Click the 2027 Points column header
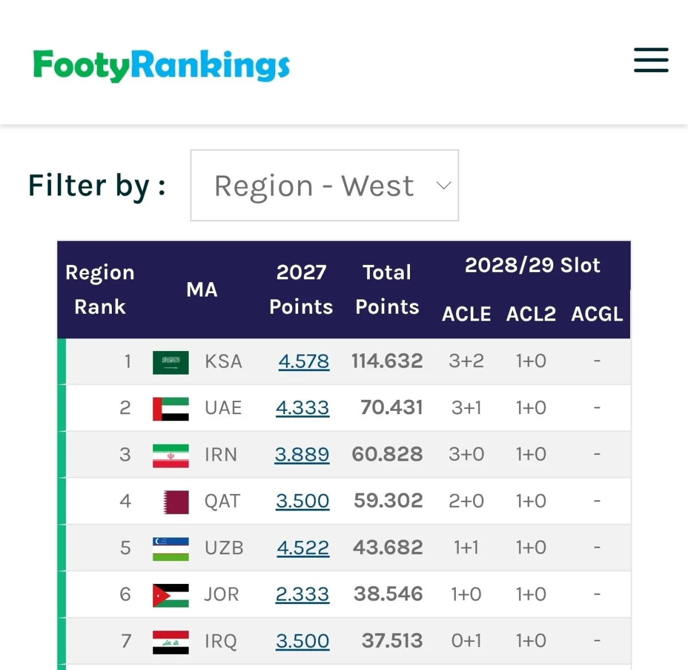This screenshot has width=688, height=670. (x=302, y=289)
